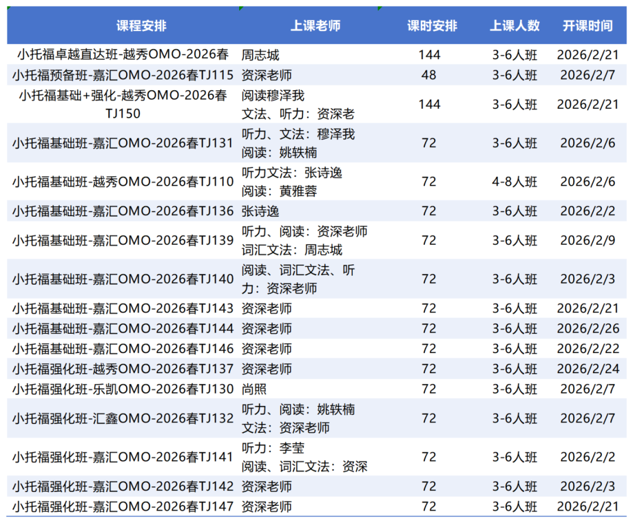Click the 上课人数 column header

(x=515, y=25)
